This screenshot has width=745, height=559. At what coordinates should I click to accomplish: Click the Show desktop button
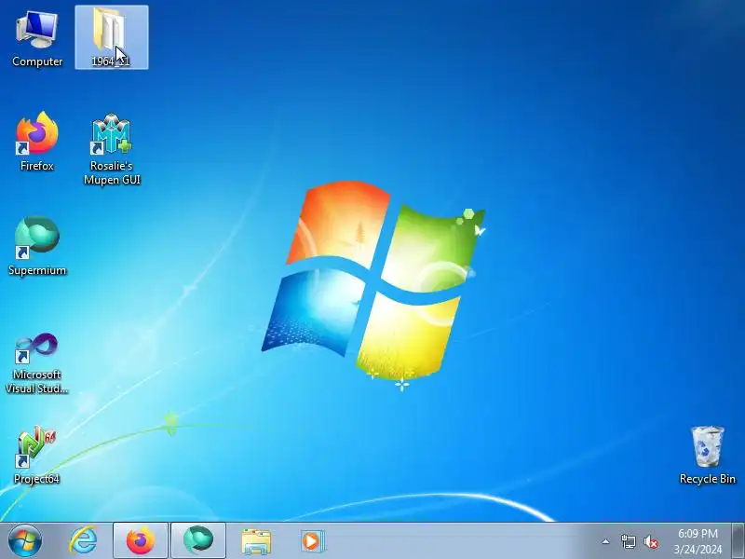pos(738,541)
